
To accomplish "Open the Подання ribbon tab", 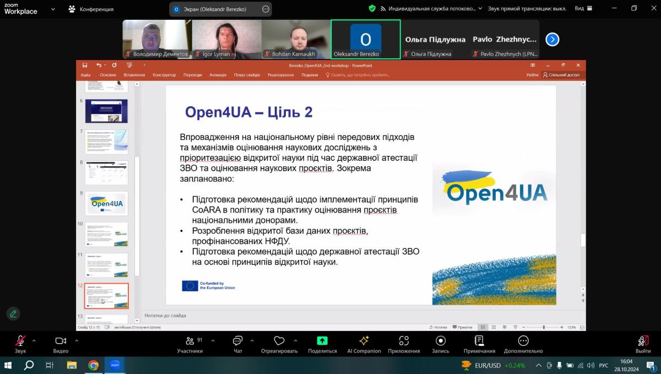I will [x=310, y=75].
